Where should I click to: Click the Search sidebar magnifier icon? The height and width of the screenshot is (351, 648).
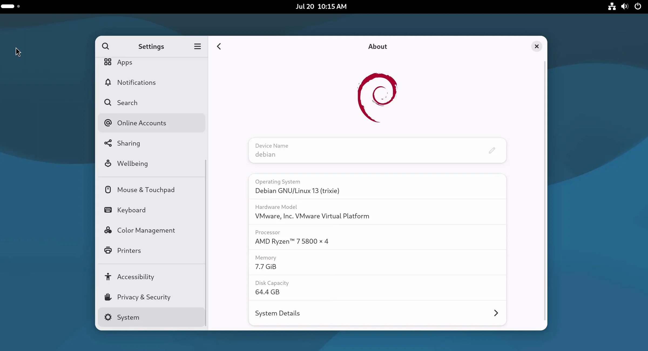(x=108, y=102)
